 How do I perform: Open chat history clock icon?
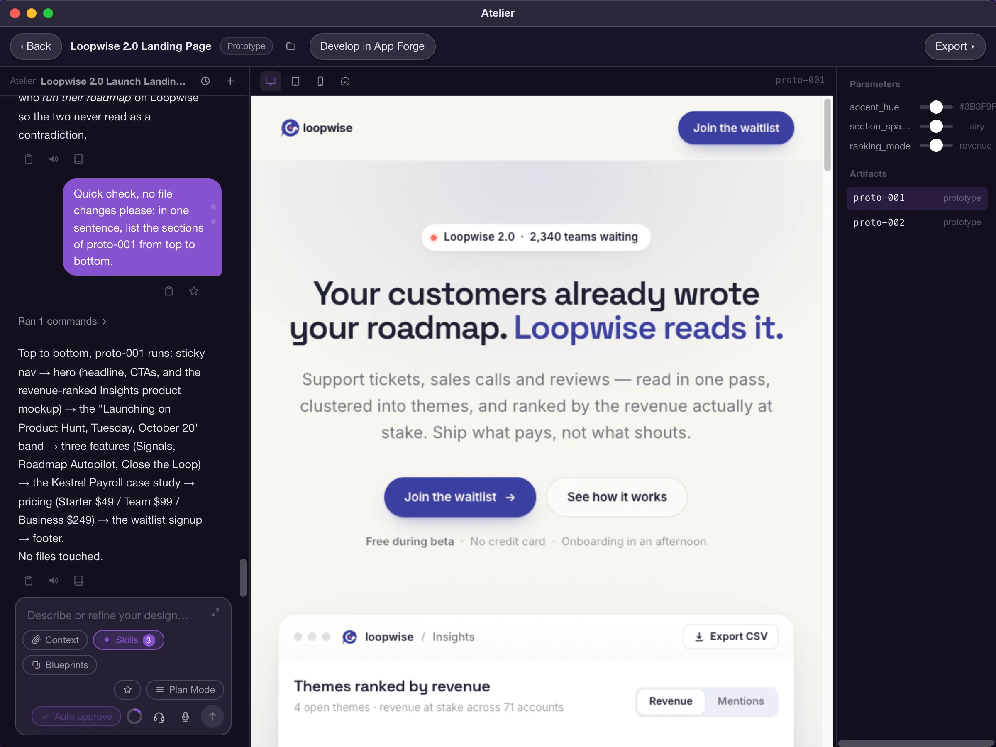pos(205,81)
